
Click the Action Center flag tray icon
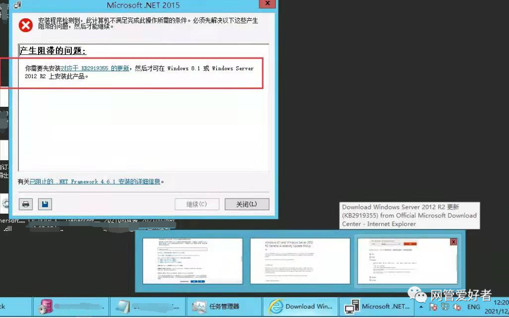433,307
